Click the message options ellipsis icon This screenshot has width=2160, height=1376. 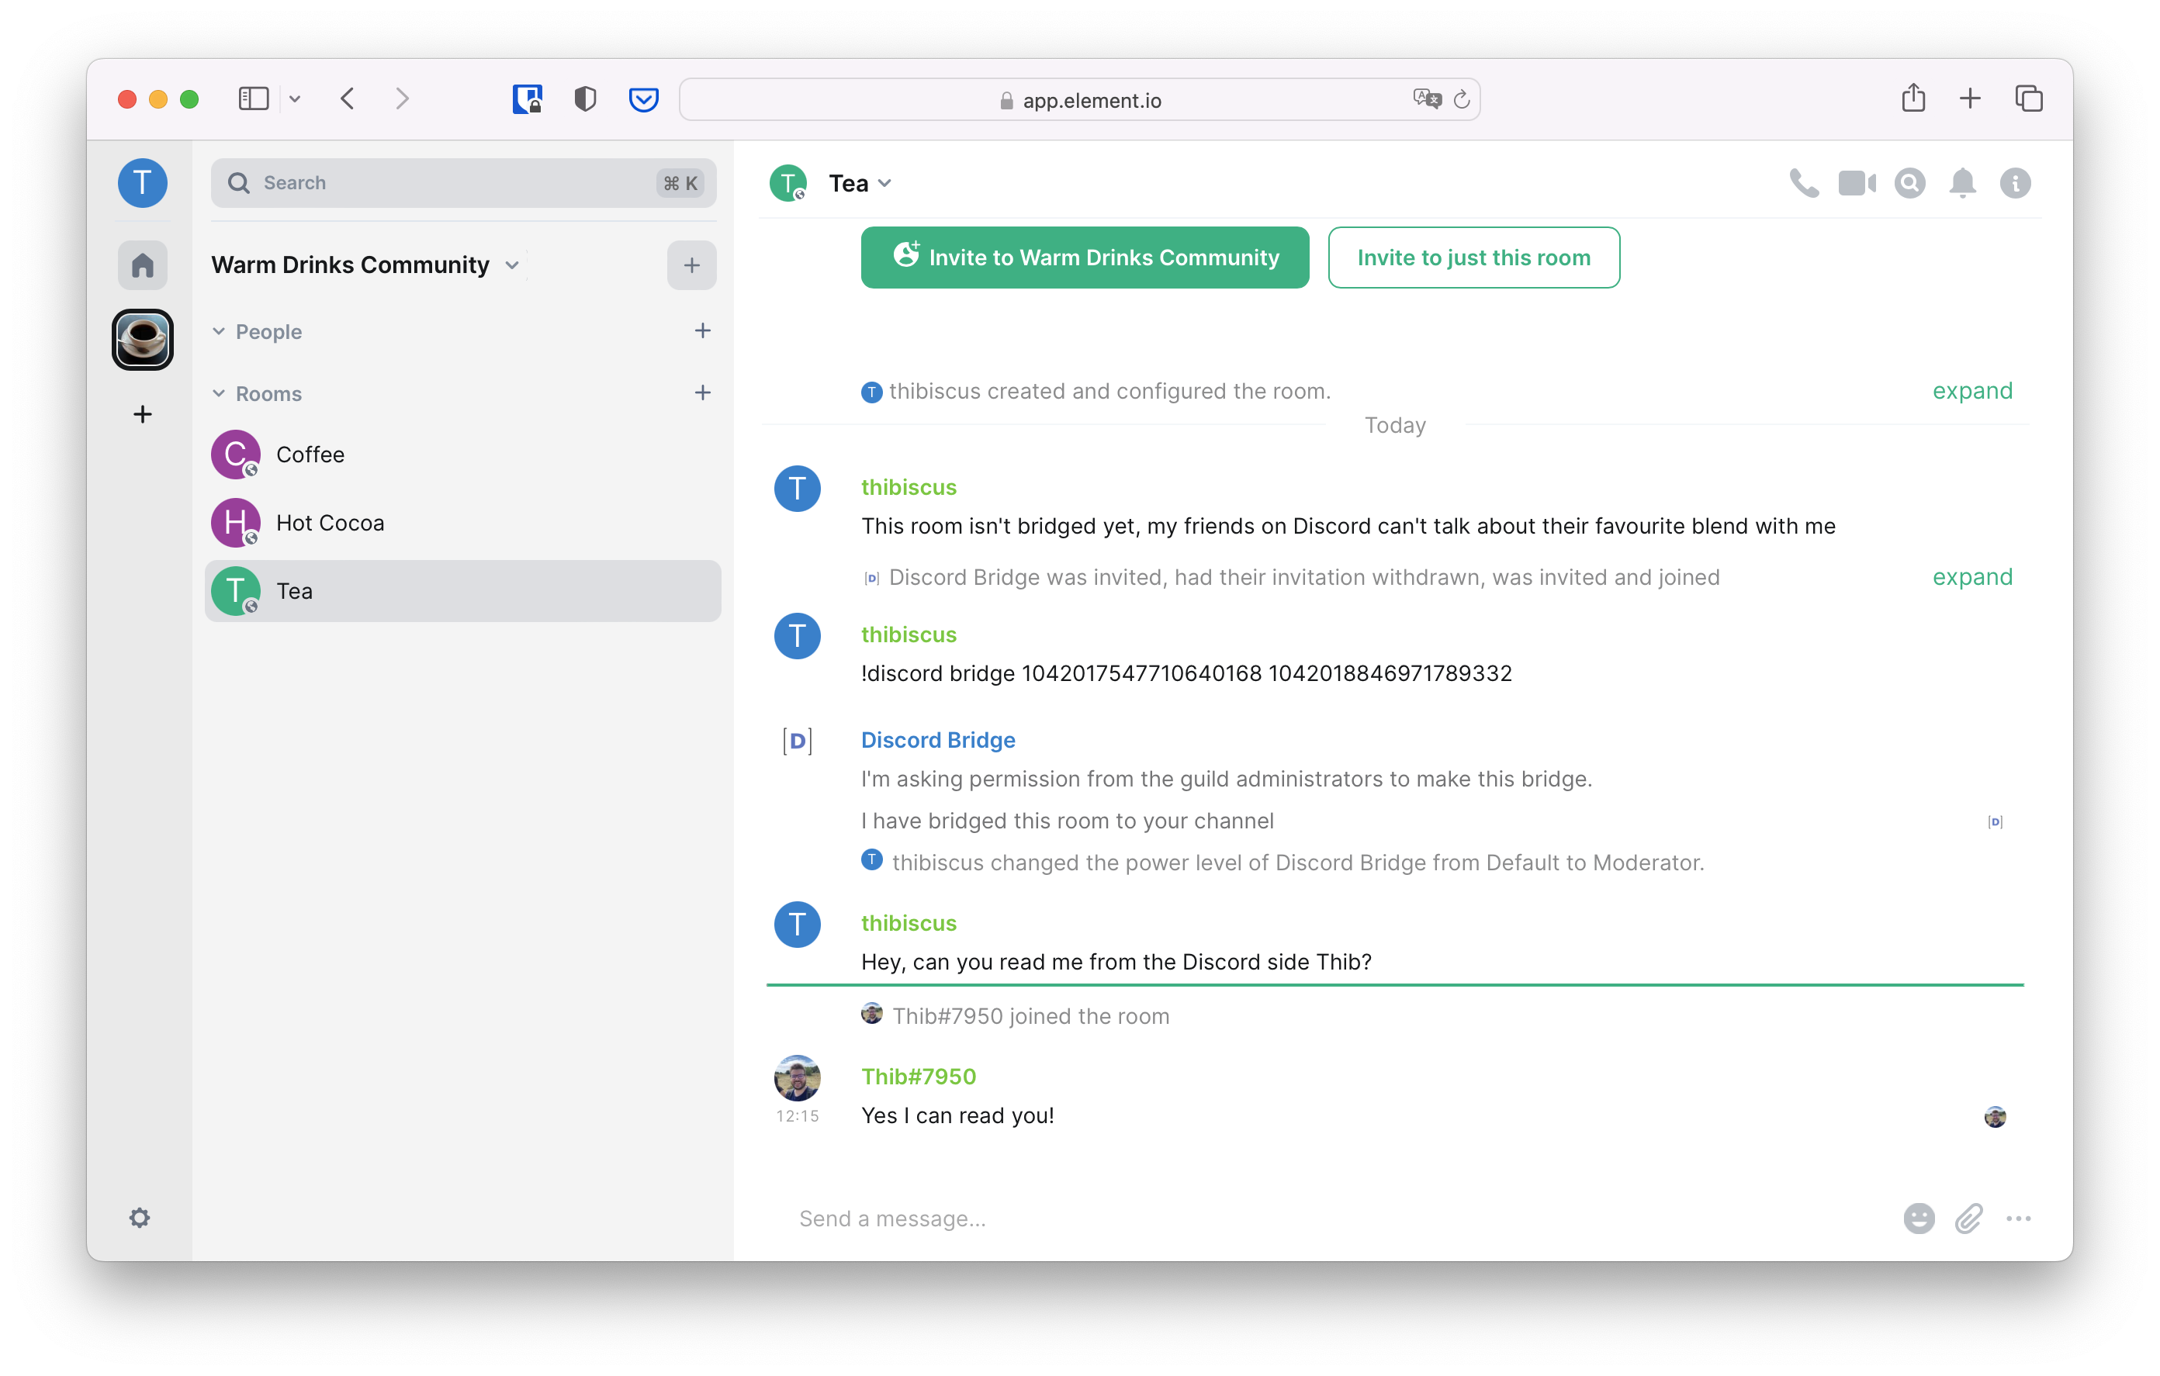[x=2018, y=1217]
